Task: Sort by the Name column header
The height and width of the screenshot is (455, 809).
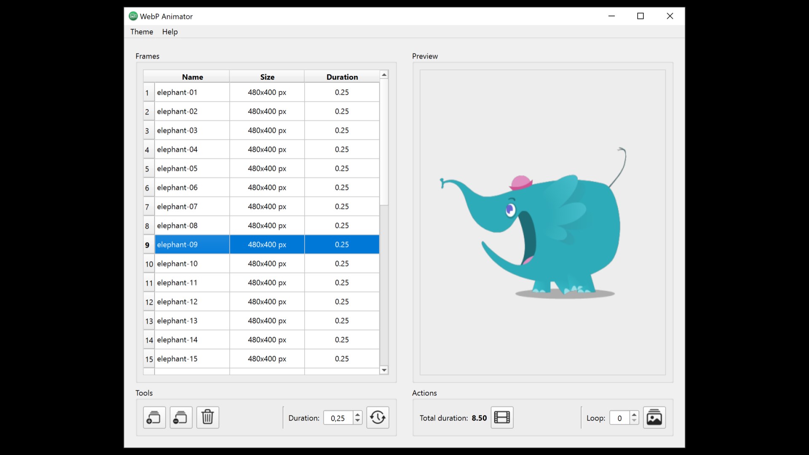Action: [x=192, y=77]
